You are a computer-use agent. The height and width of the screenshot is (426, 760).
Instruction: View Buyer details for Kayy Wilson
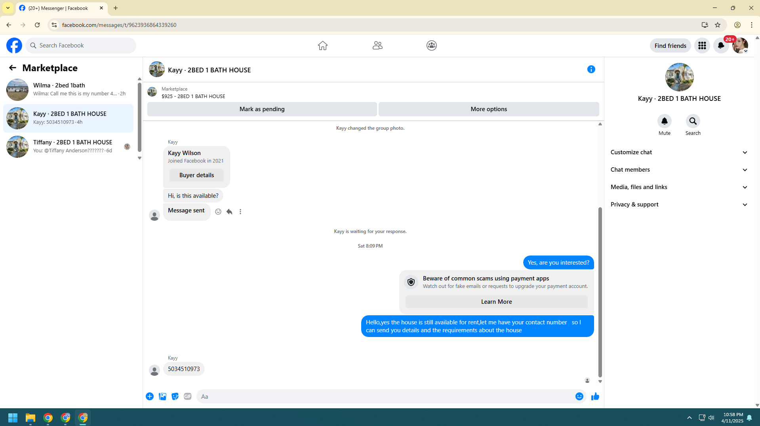tap(196, 175)
